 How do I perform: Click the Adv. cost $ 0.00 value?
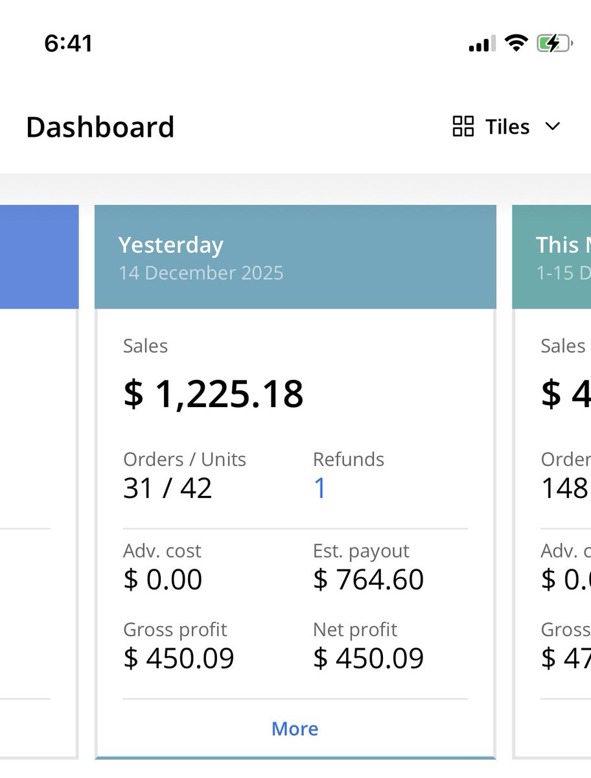point(163,580)
